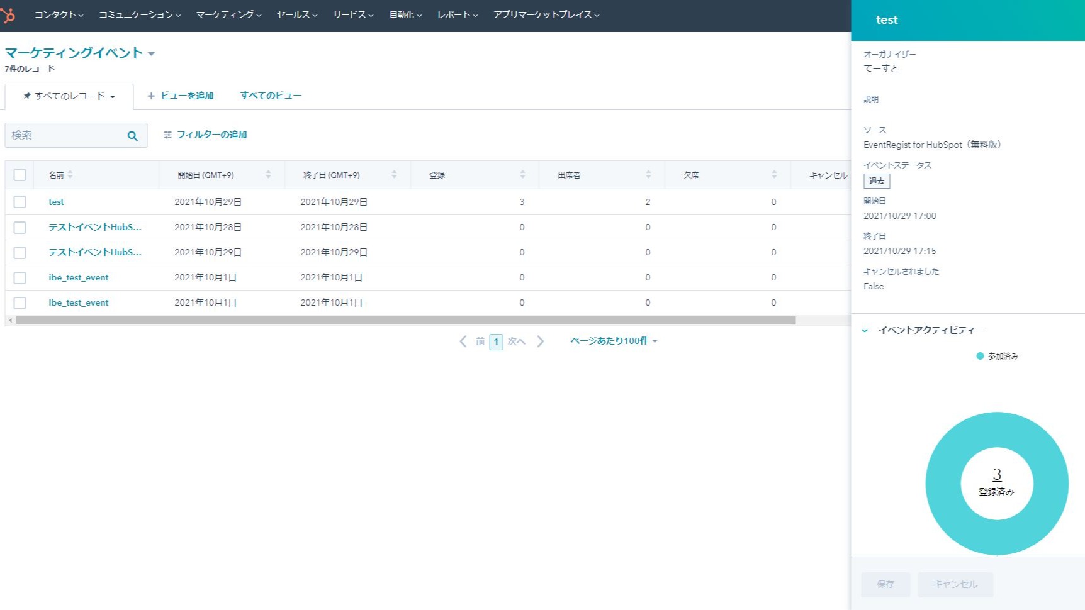
Task: Sort by 開始日 column arrows
Action: tap(268, 175)
